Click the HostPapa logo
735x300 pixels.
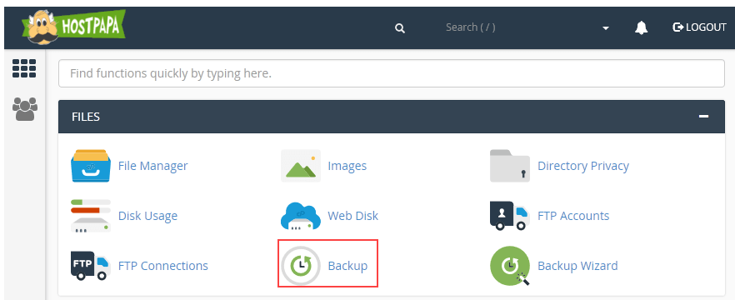[73, 27]
